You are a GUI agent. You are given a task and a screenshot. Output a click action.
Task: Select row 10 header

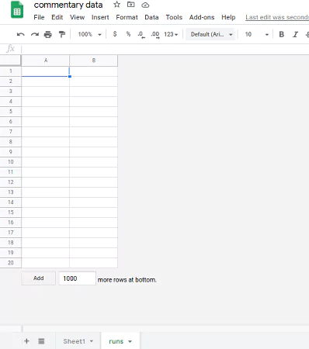point(11,162)
